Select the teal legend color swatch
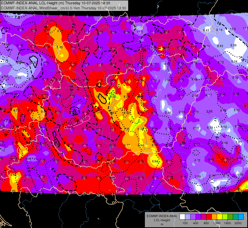248x228 pixels. click(236, 217)
